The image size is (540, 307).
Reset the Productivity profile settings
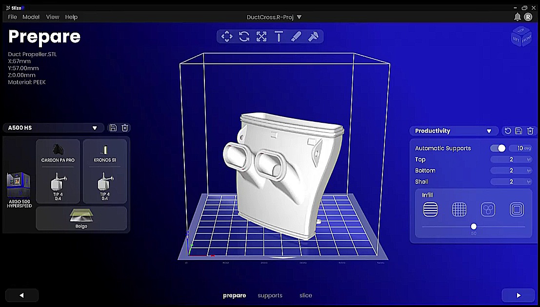coord(508,131)
